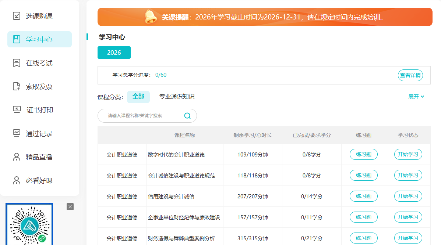Select the 2026 year tab
Viewport: 441px width, 245px height.
coord(114,53)
